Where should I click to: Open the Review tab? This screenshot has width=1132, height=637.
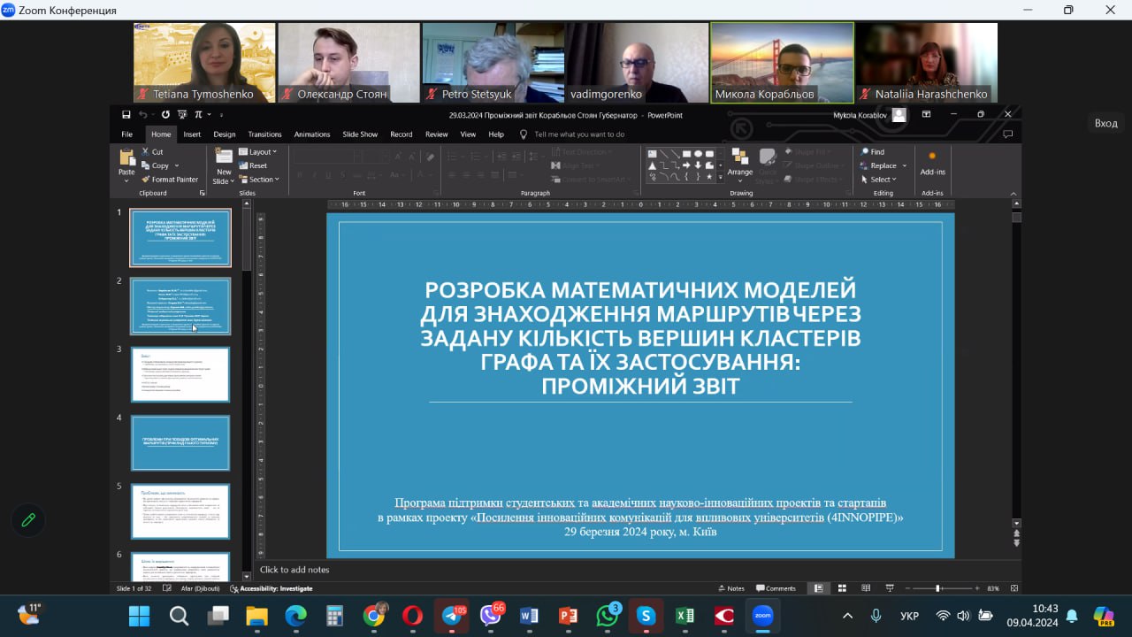(437, 134)
